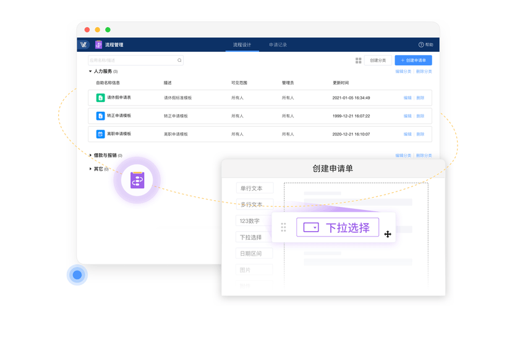Click the red window close dot
The image size is (512, 341).
87,30
